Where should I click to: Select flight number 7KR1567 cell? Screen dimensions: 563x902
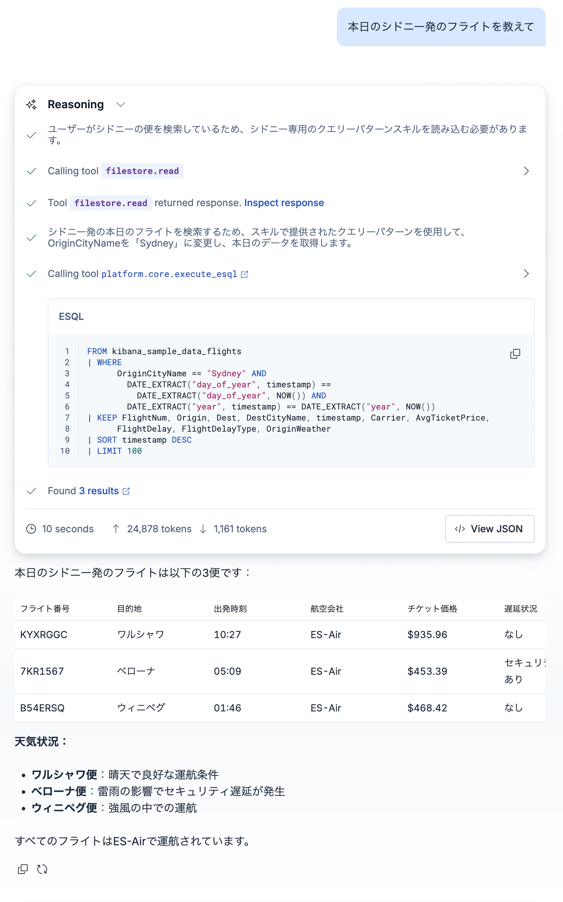pos(42,671)
